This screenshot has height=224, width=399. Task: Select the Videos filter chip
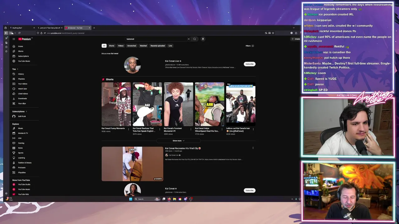(121, 46)
